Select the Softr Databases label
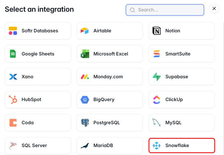This screenshot has height=155, width=224. pyautogui.click(x=40, y=31)
